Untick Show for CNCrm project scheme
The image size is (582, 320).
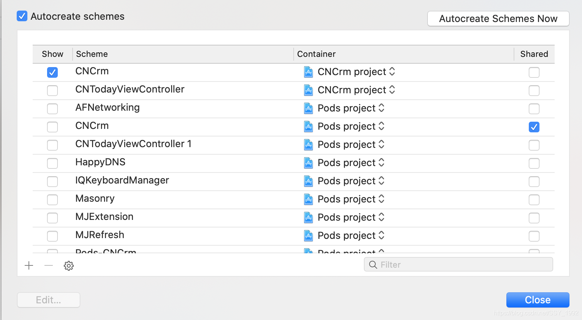click(52, 72)
